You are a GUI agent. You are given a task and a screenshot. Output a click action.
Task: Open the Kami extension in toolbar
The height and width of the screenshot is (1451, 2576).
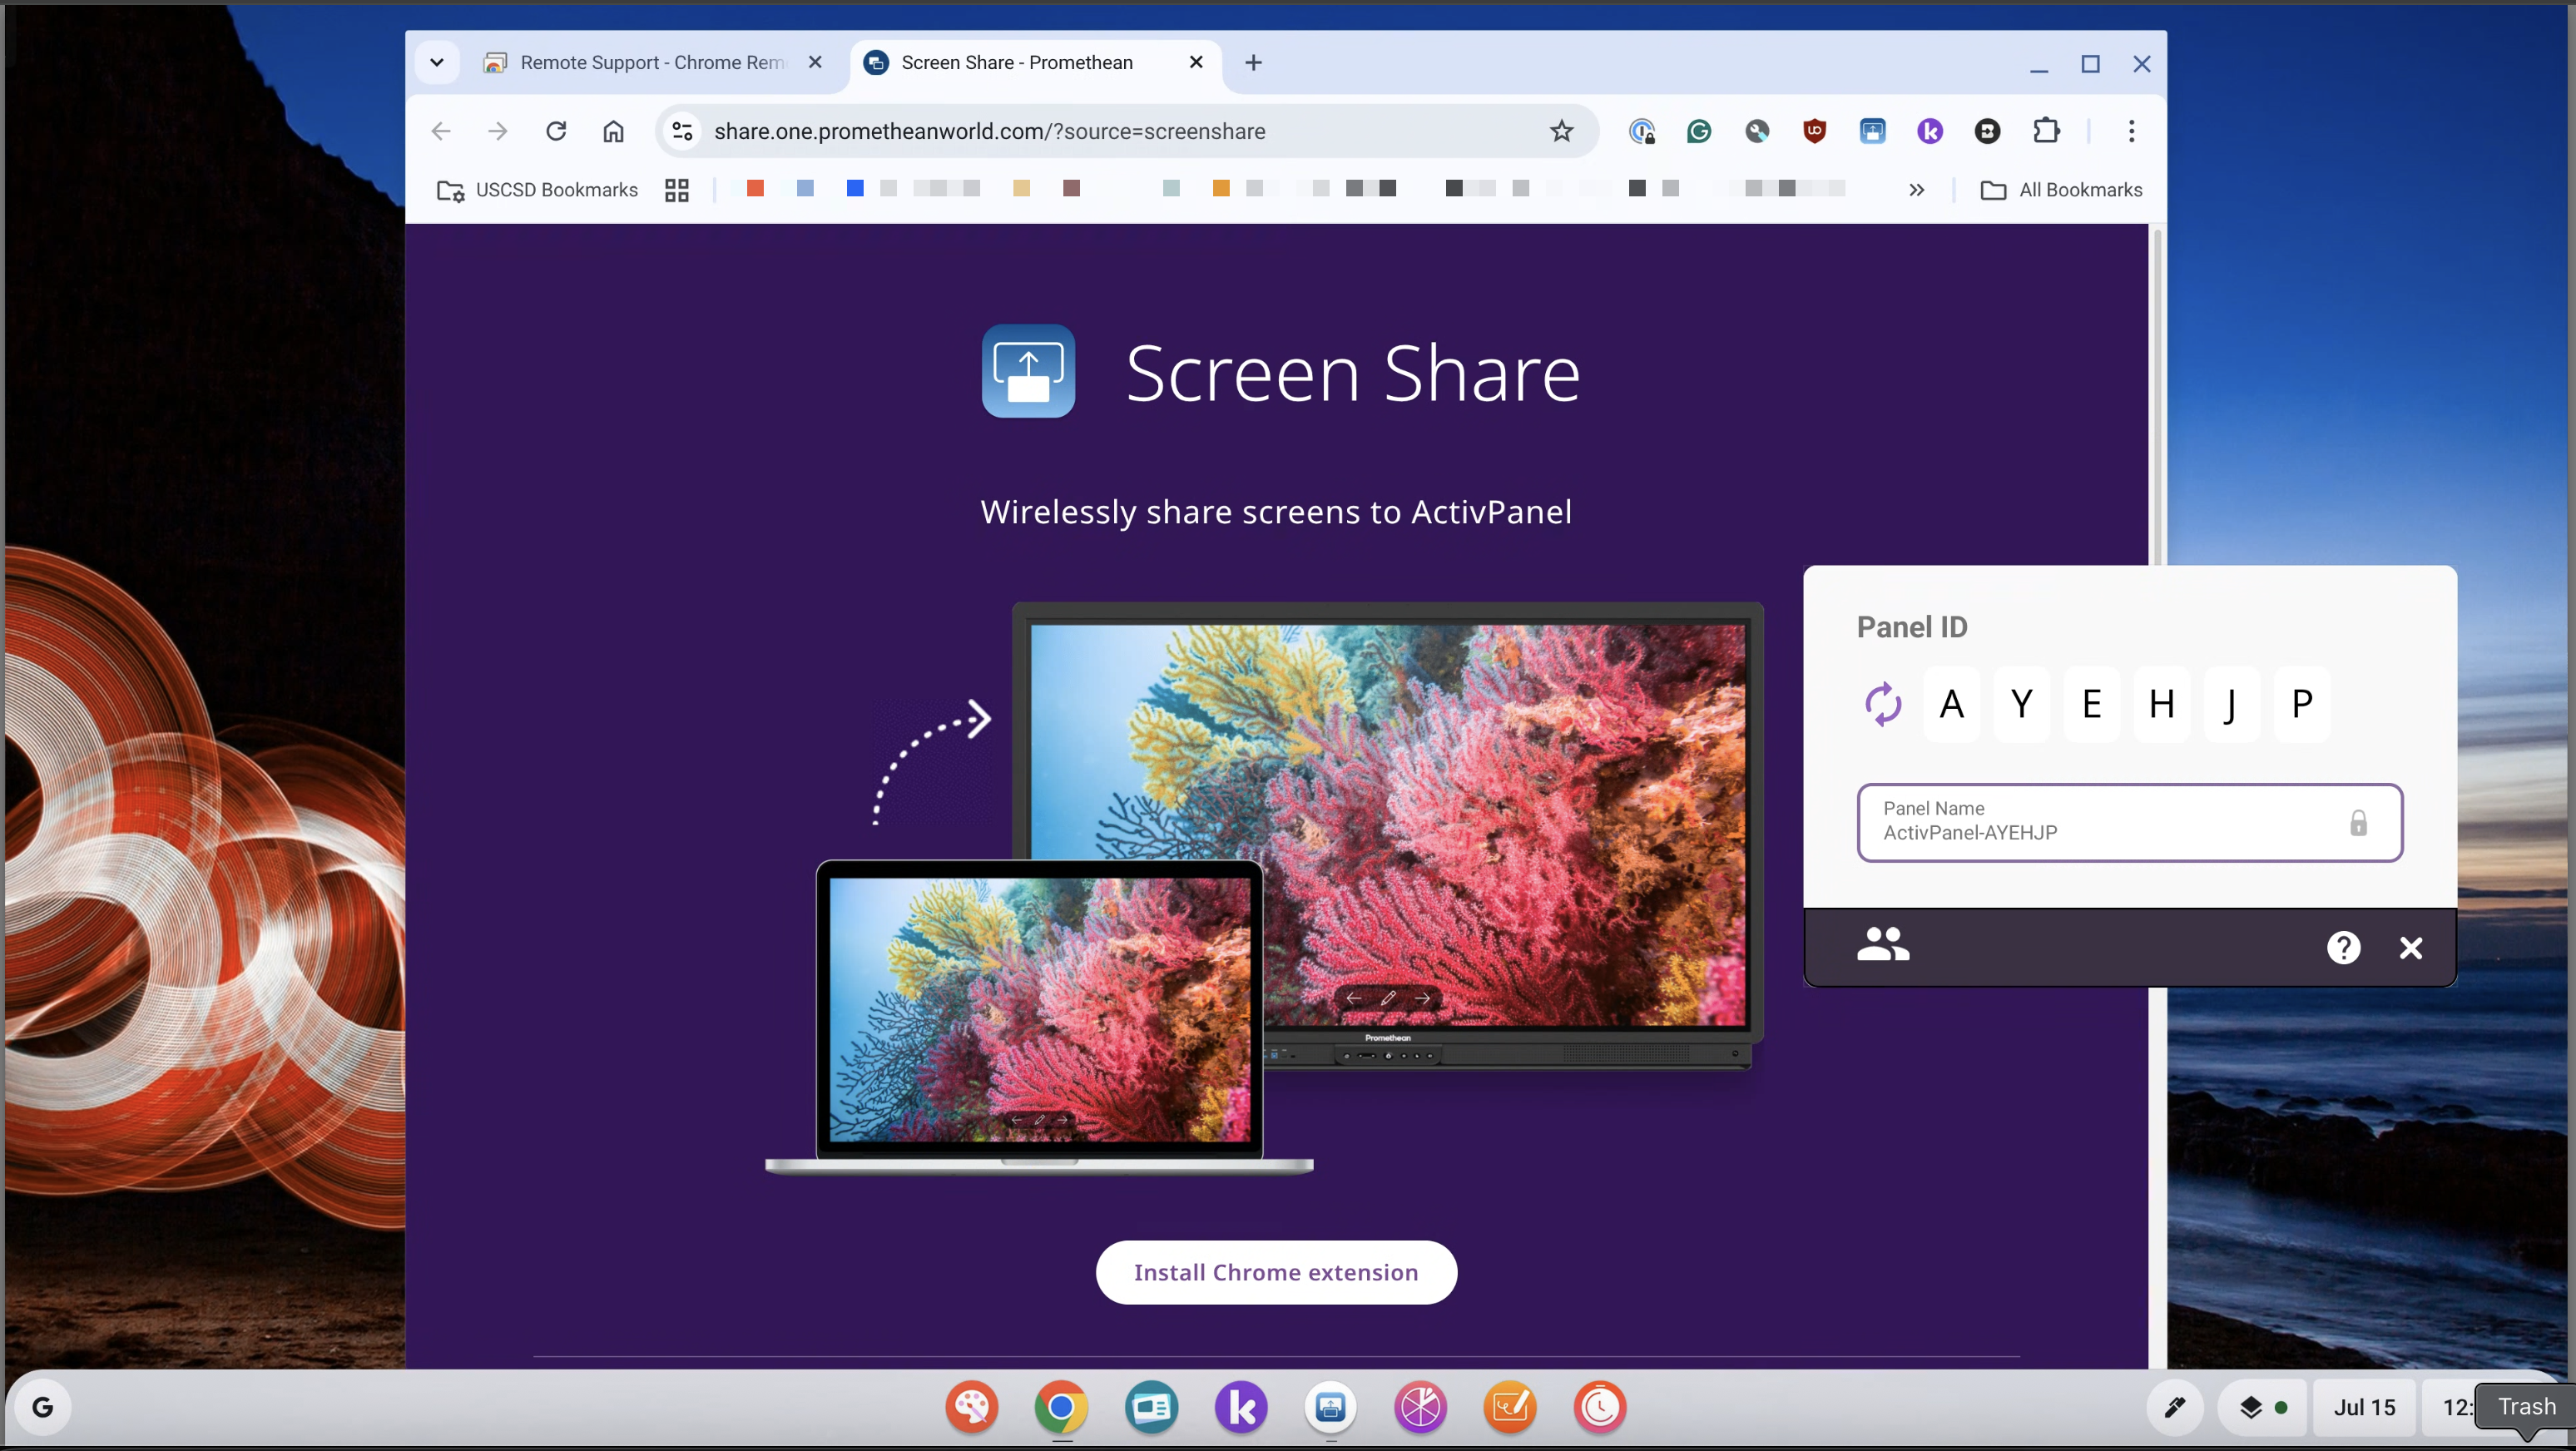click(x=1930, y=131)
